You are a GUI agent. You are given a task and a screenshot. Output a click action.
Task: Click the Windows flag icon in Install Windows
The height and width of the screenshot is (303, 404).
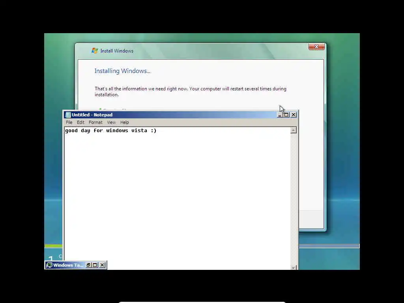click(x=95, y=51)
